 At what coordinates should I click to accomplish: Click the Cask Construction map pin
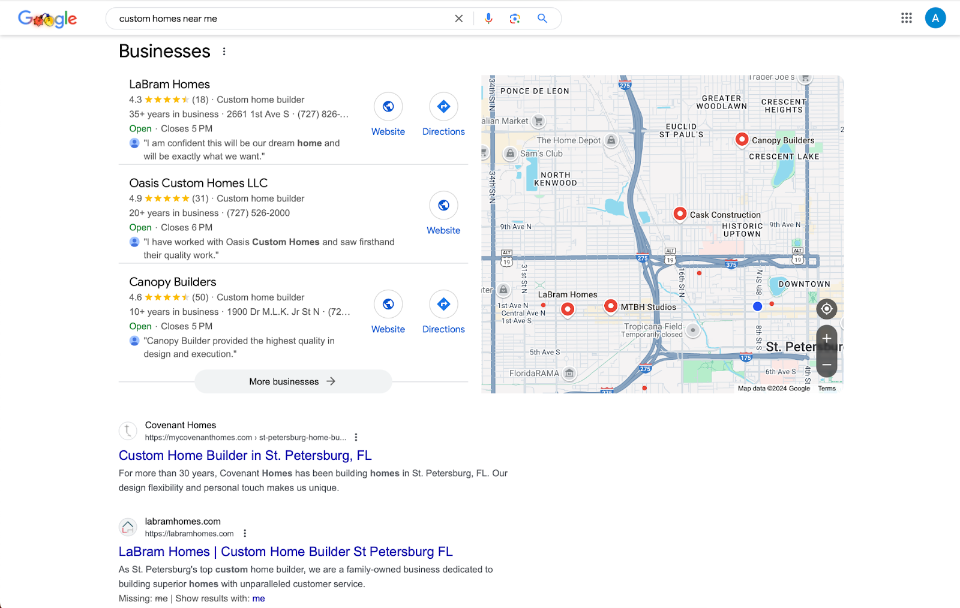pos(680,214)
